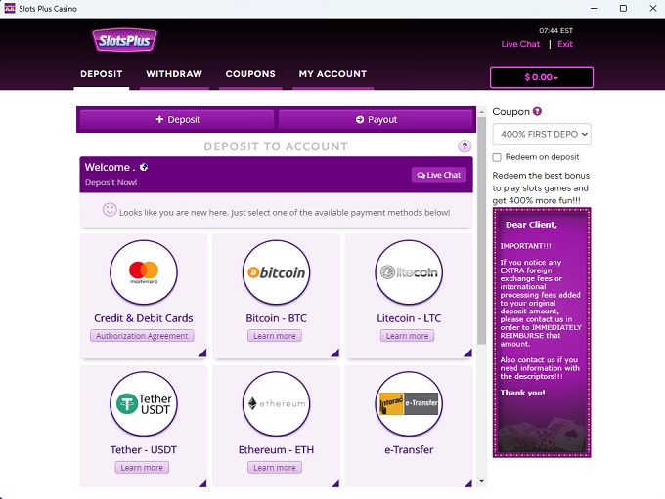Image resolution: width=665 pixels, height=499 pixels.
Task: Click the SlotsPlus logo
Action: 125,41
